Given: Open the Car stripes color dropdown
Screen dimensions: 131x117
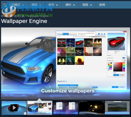Looking at the screenshot, I should coord(124,61).
